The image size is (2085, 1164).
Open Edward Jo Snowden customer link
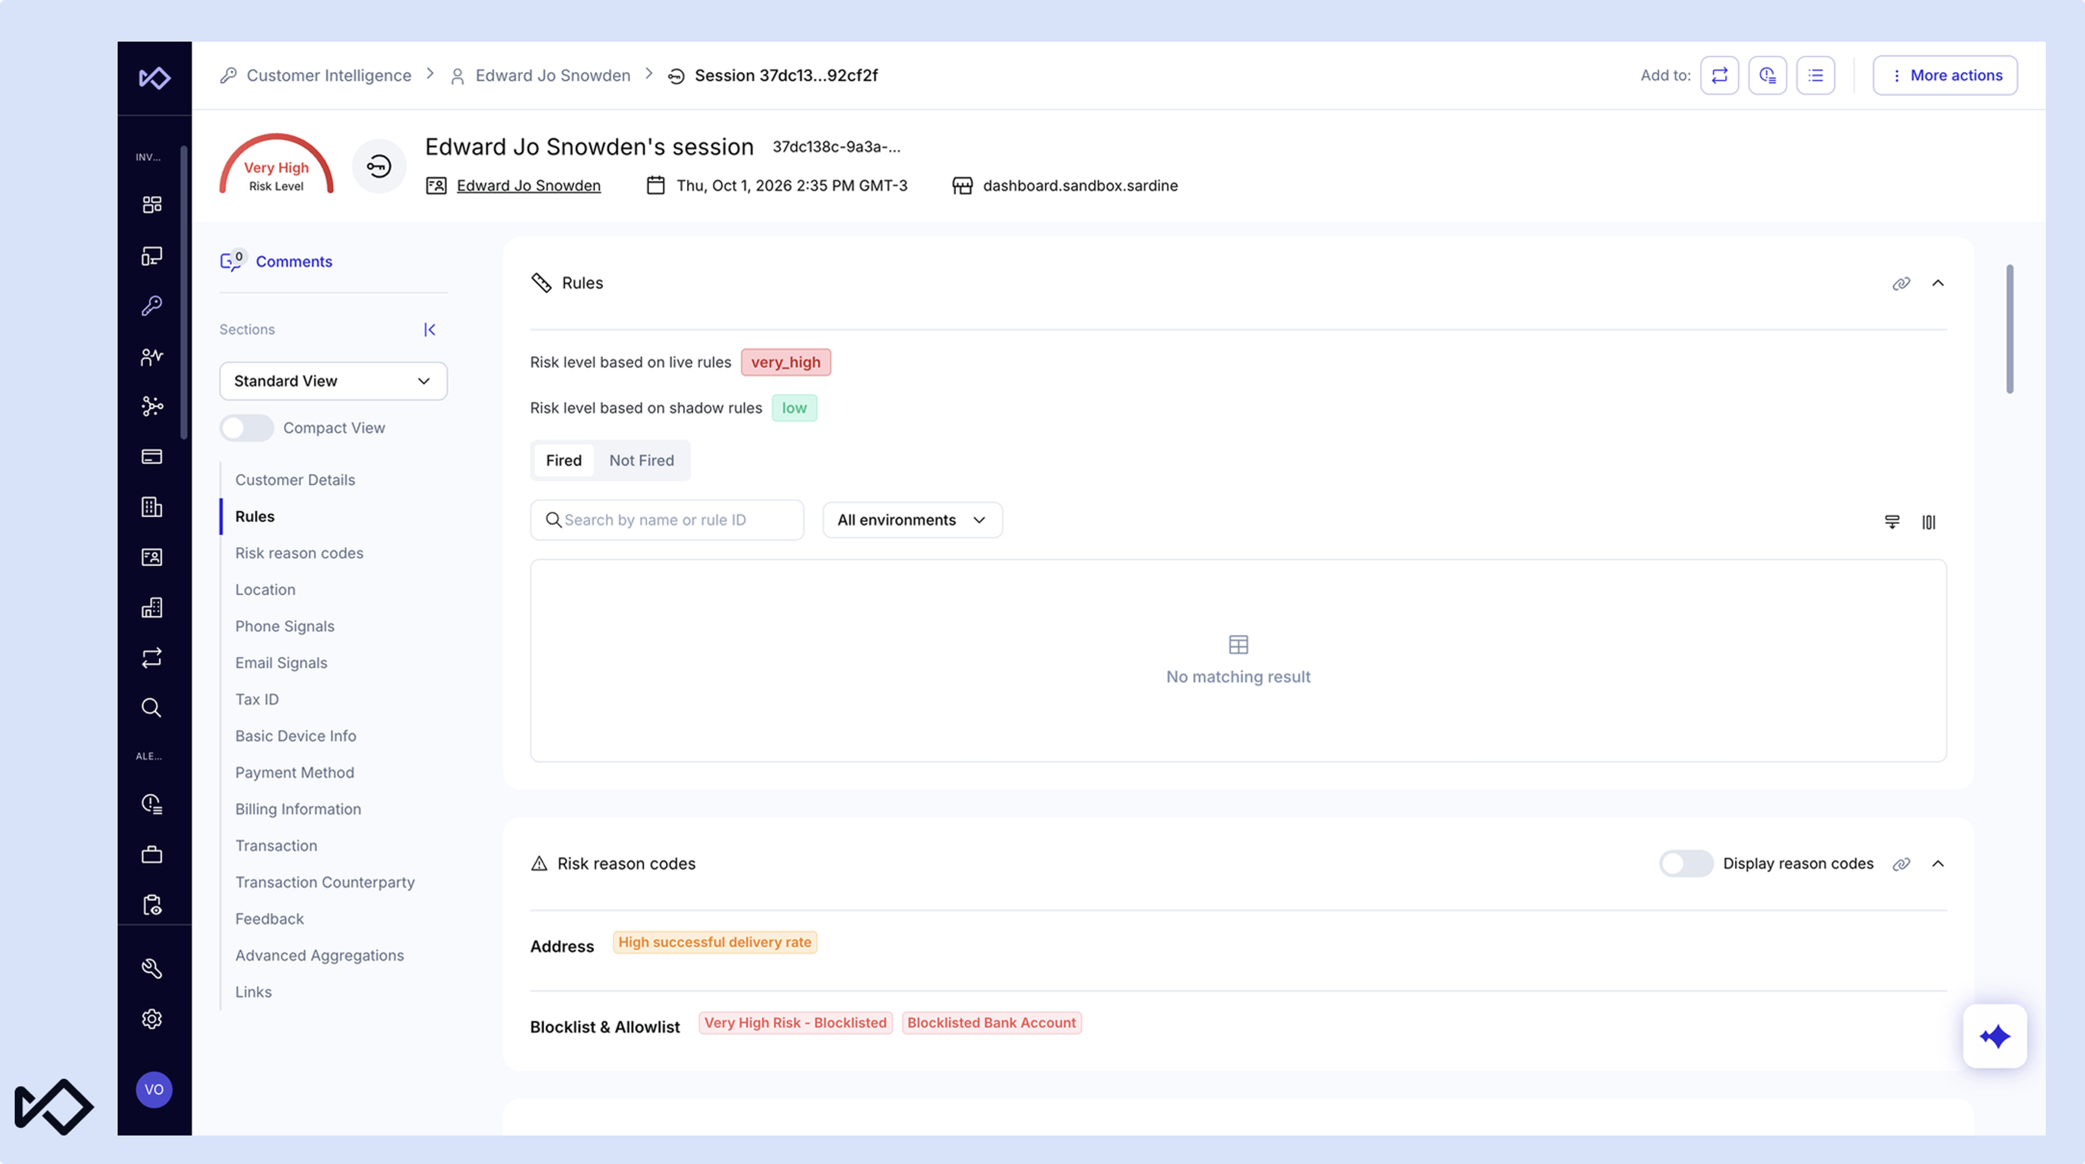(x=528, y=185)
